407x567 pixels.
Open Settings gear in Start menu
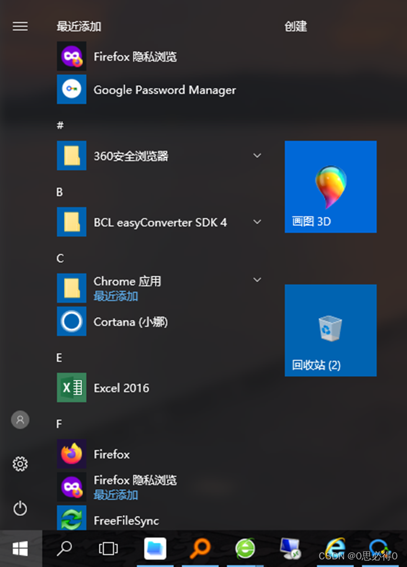coord(20,464)
